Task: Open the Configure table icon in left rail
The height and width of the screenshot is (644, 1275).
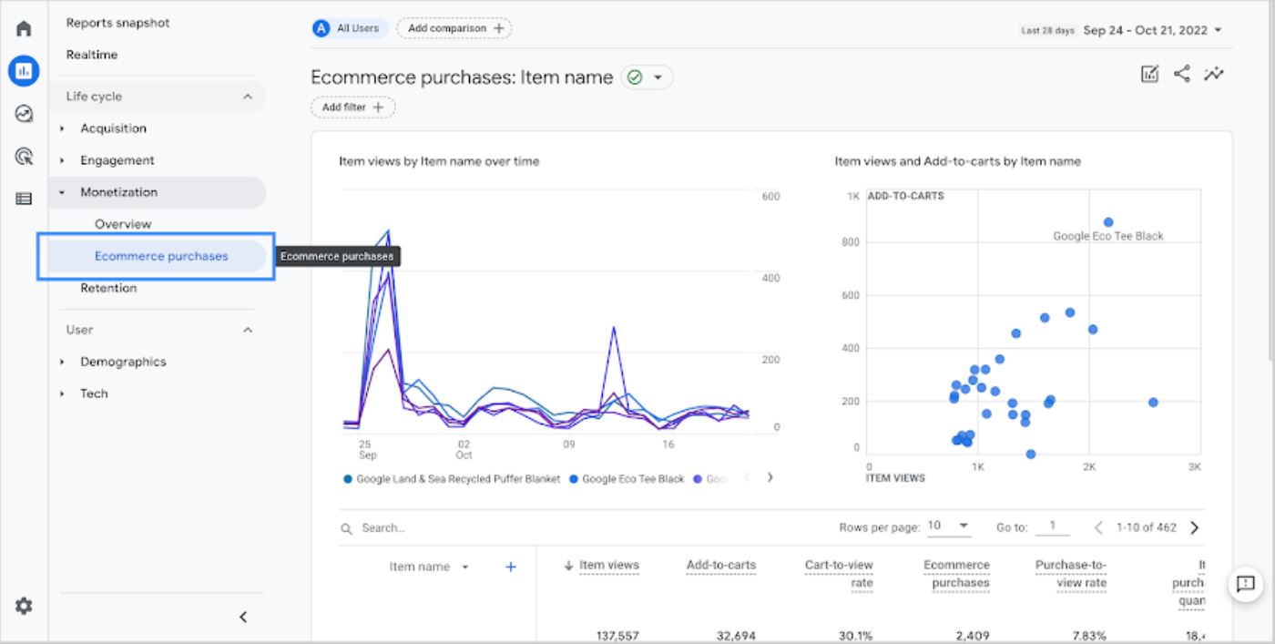Action: point(24,199)
